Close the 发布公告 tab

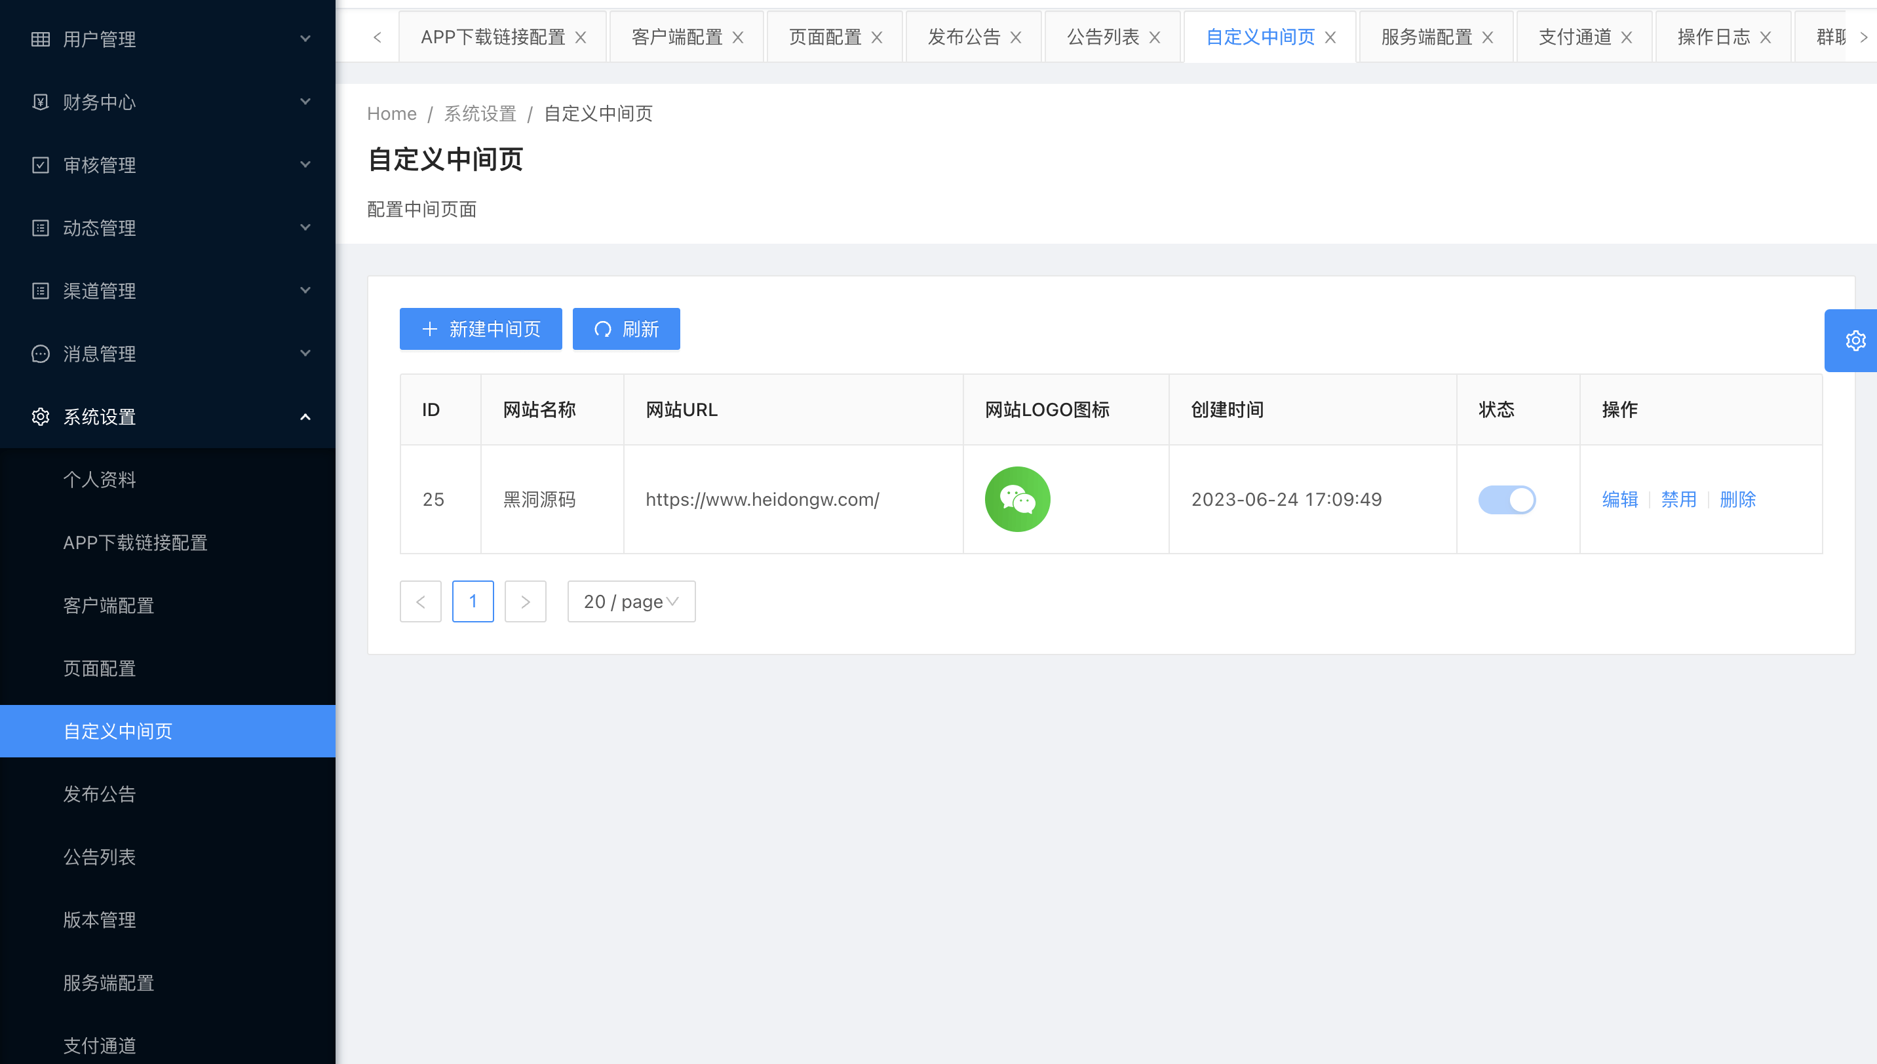pyautogui.click(x=1016, y=37)
